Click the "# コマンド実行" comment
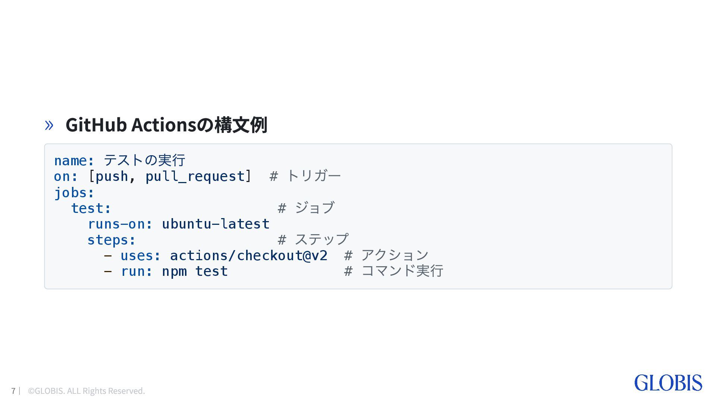 click(x=393, y=271)
